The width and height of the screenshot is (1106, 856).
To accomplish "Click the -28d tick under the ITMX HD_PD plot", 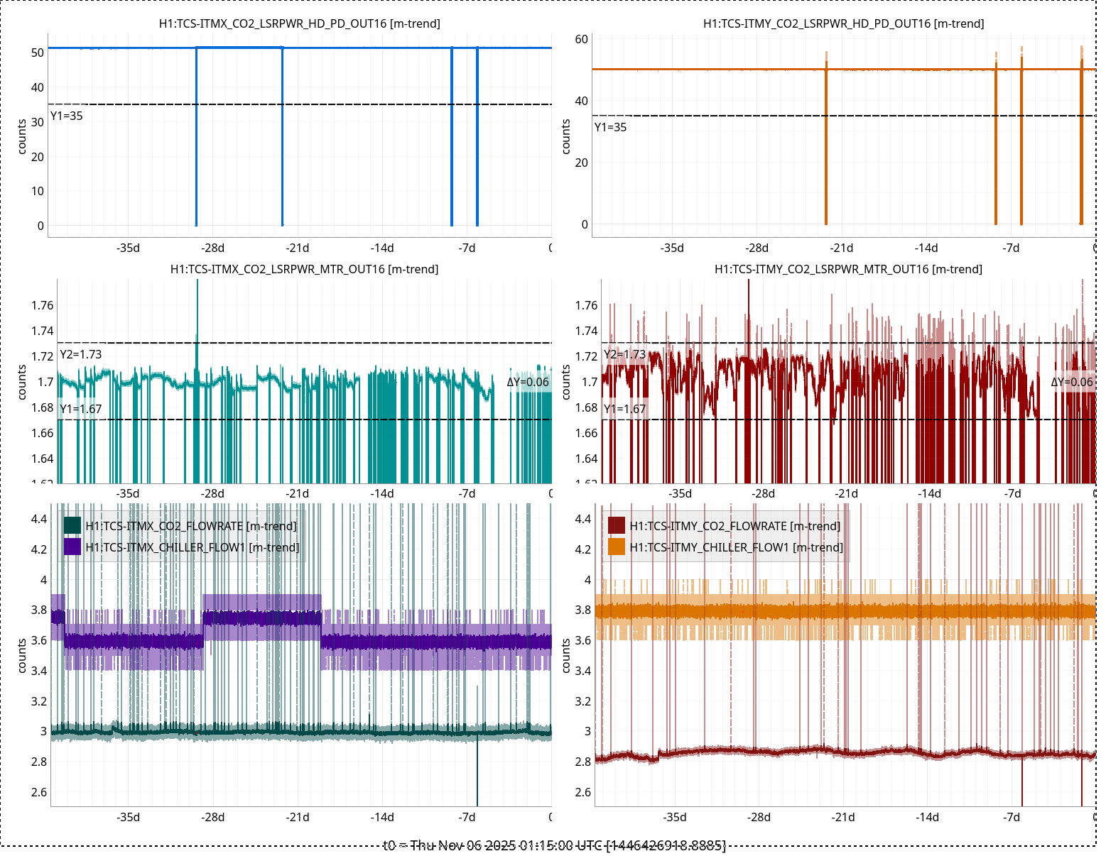I will [x=212, y=248].
